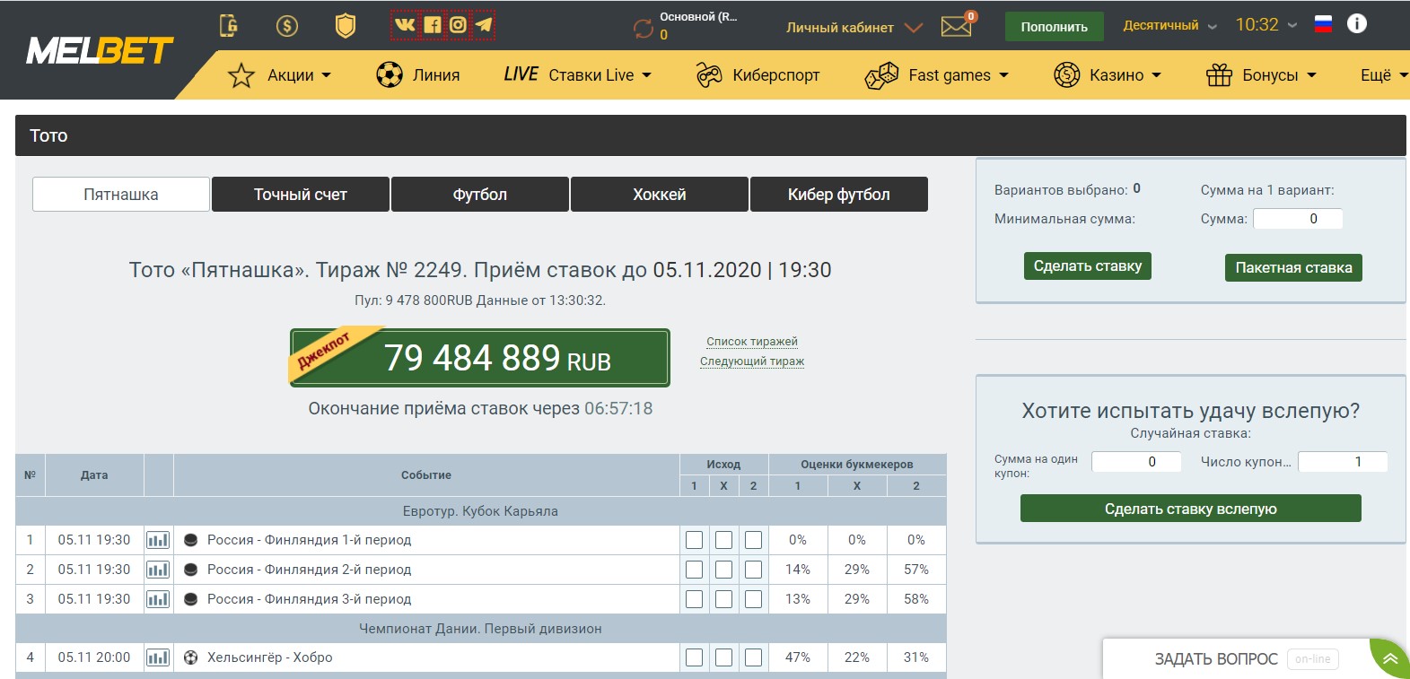Refresh the account balance icon

point(644,28)
